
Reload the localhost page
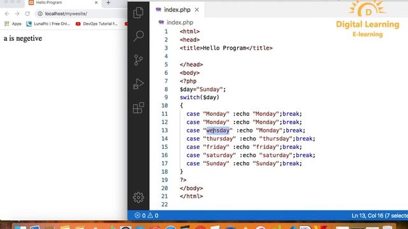point(27,14)
